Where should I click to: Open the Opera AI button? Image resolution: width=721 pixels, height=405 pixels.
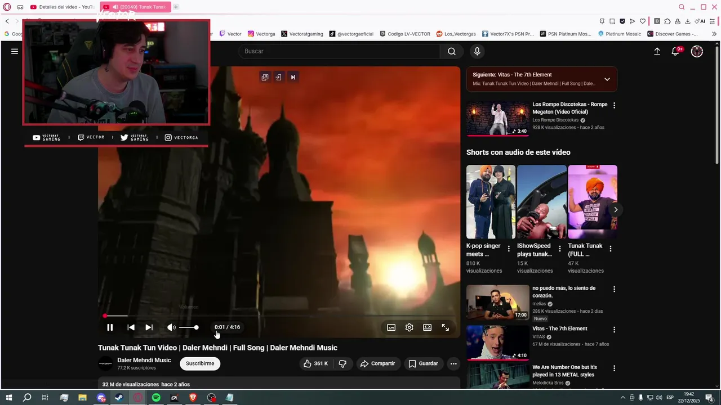[700, 21]
